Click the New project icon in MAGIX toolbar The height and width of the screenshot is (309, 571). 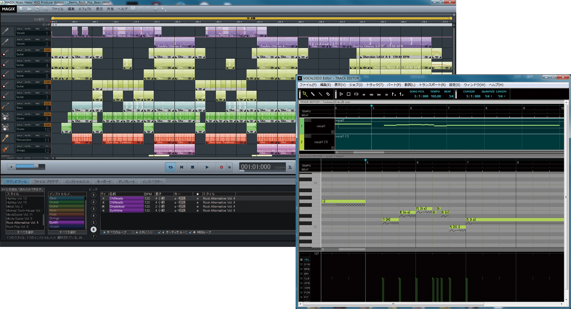[x=21, y=9]
